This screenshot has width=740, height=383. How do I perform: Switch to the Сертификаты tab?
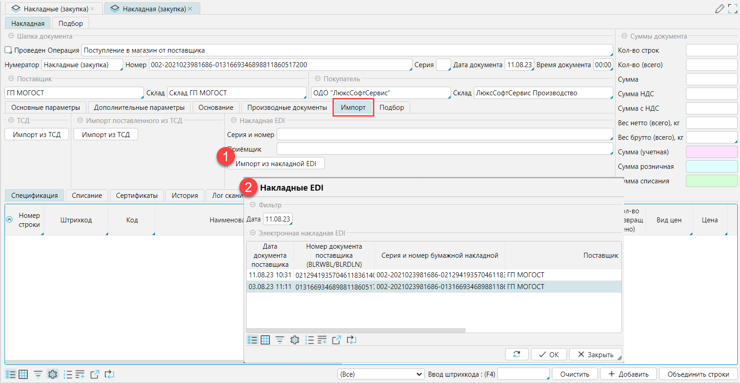point(136,196)
